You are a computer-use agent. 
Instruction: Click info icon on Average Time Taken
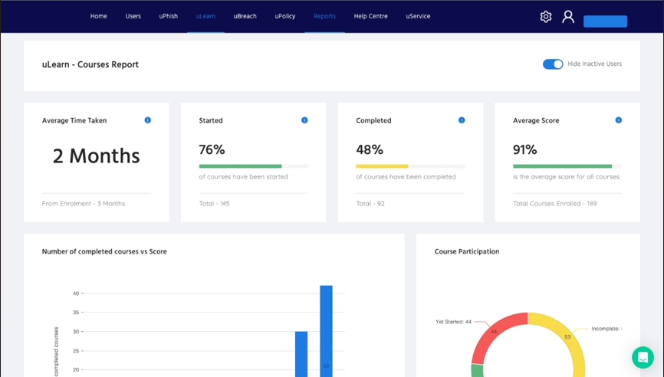coord(148,120)
